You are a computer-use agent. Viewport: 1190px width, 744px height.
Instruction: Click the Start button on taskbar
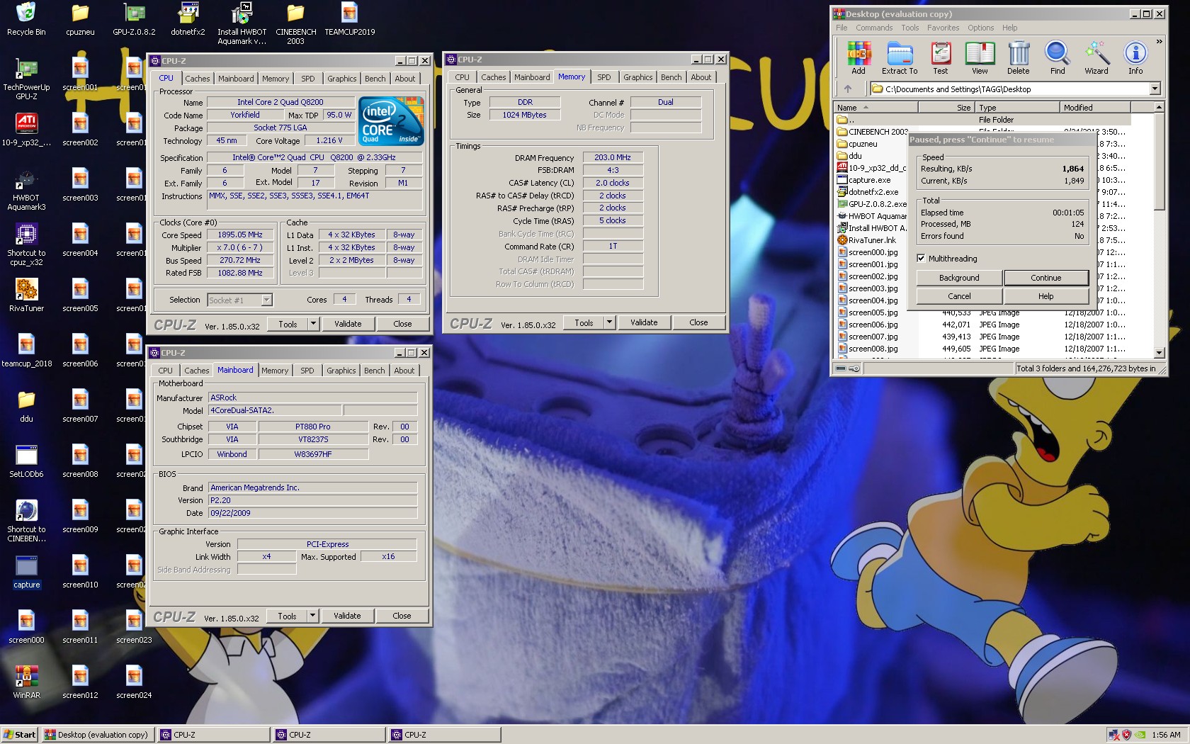[20, 735]
